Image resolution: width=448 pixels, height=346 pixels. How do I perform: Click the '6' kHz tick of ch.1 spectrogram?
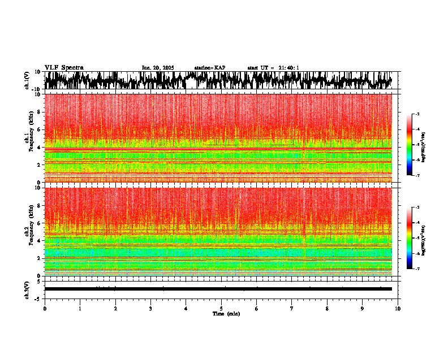tap(40, 129)
